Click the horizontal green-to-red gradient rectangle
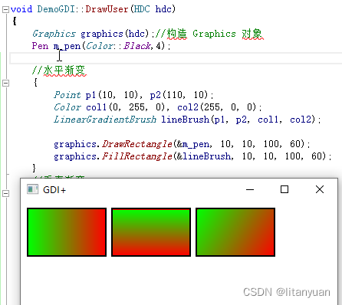342x305 pixels. (x=67, y=232)
